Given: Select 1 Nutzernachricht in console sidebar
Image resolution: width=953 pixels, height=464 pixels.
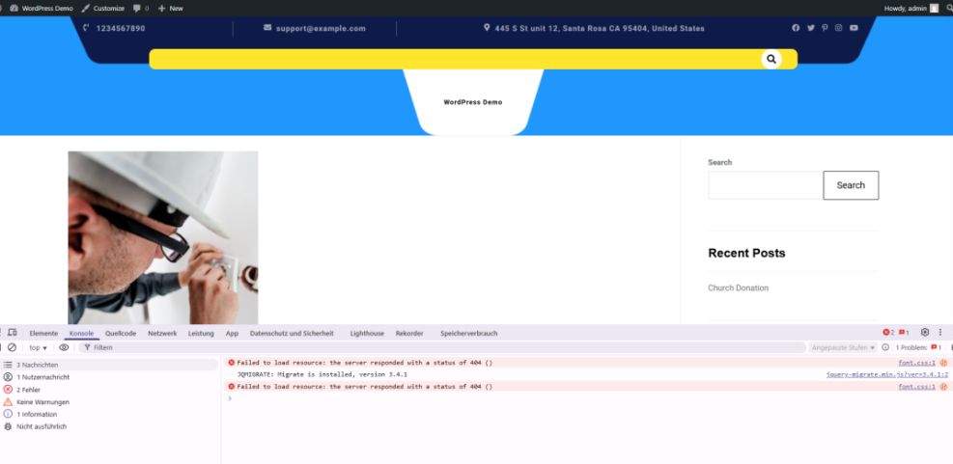Looking at the screenshot, I should pyautogui.click(x=109, y=377).
